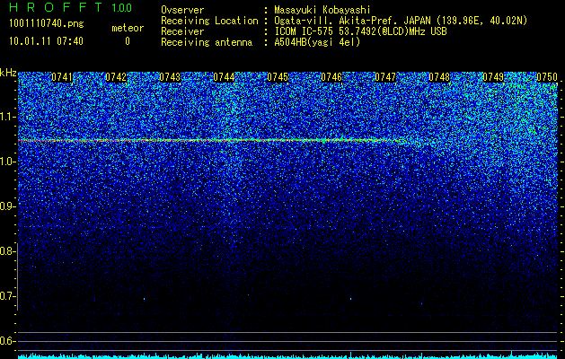Click the 0748 time marker

click(x=439, y=77)
